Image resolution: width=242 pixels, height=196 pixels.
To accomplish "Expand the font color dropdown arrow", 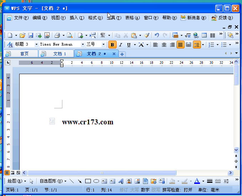I will pyautogui.click(x=203, y=181).
